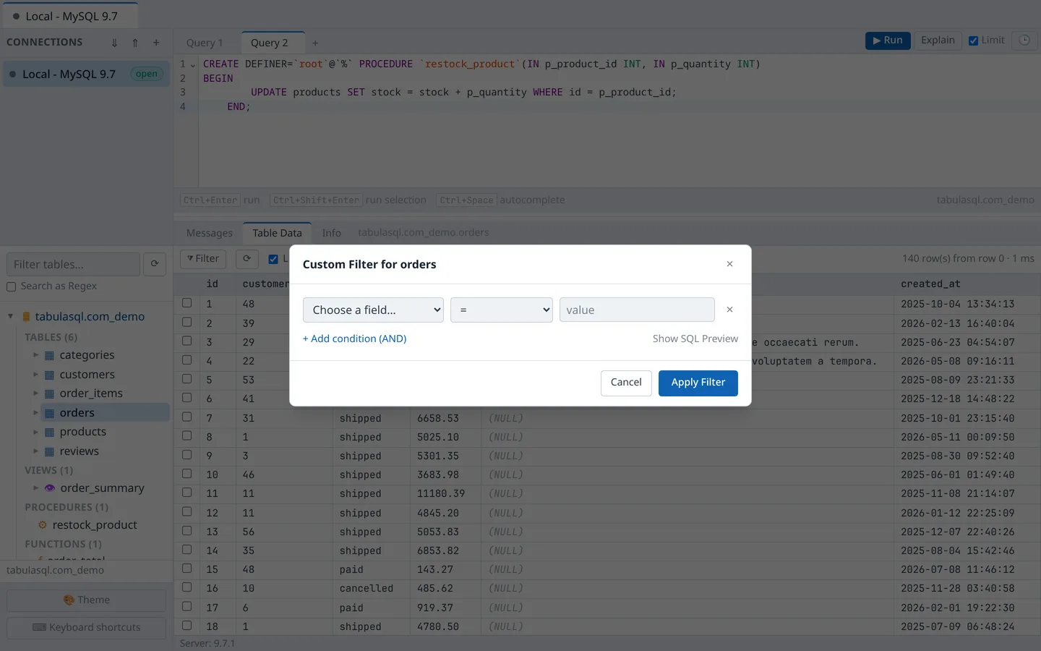The image size is (1041, 651).
Task: Cancel the custom filter dialog
Action: tap(626, 383)
